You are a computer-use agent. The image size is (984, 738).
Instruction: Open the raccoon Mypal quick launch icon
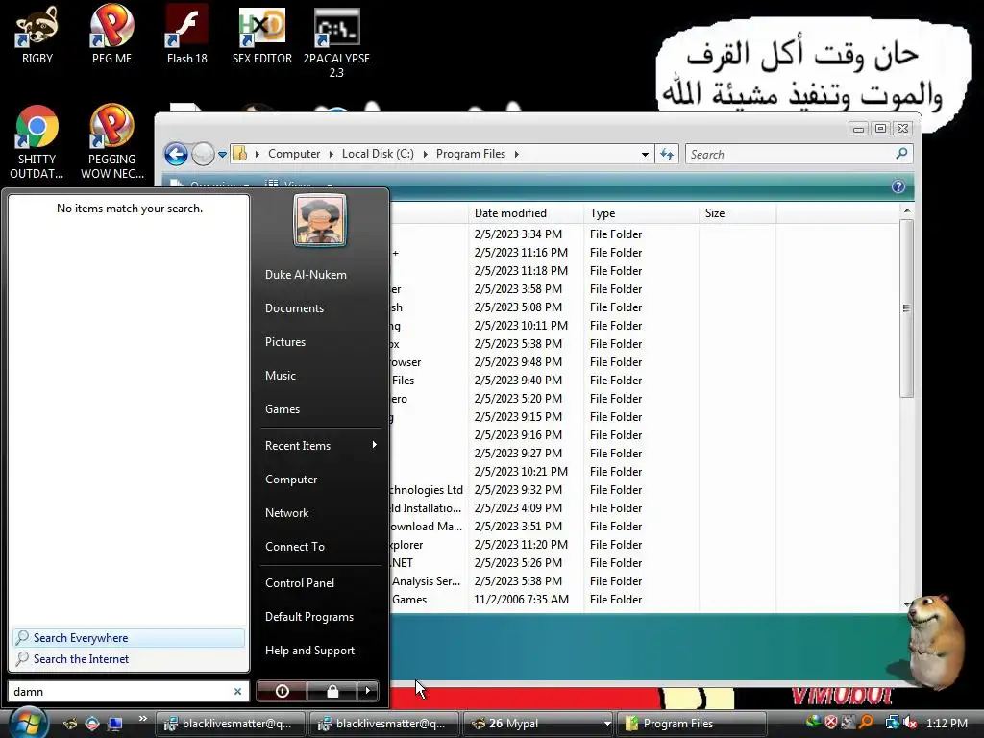(70, 724)
